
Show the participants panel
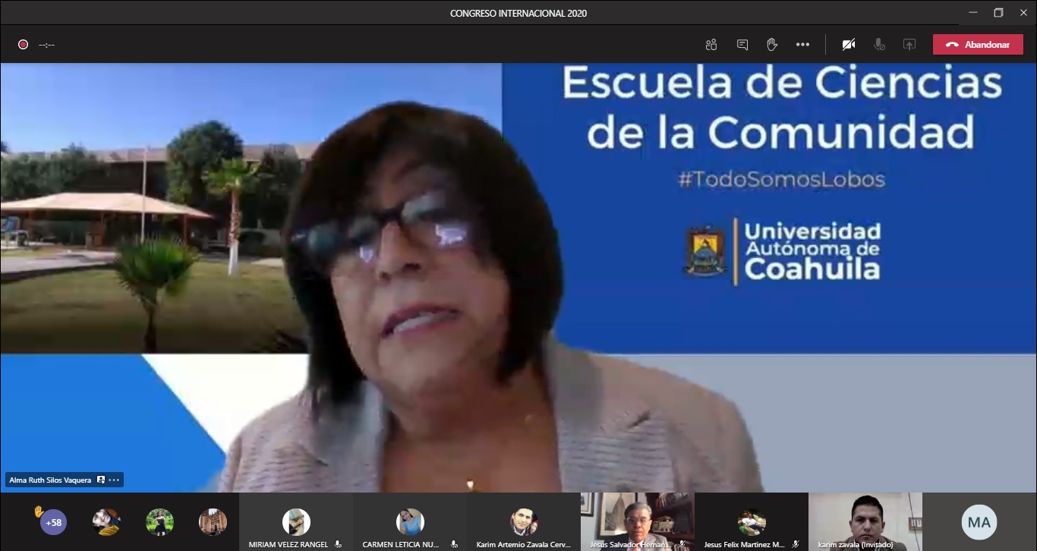point(711,45)
